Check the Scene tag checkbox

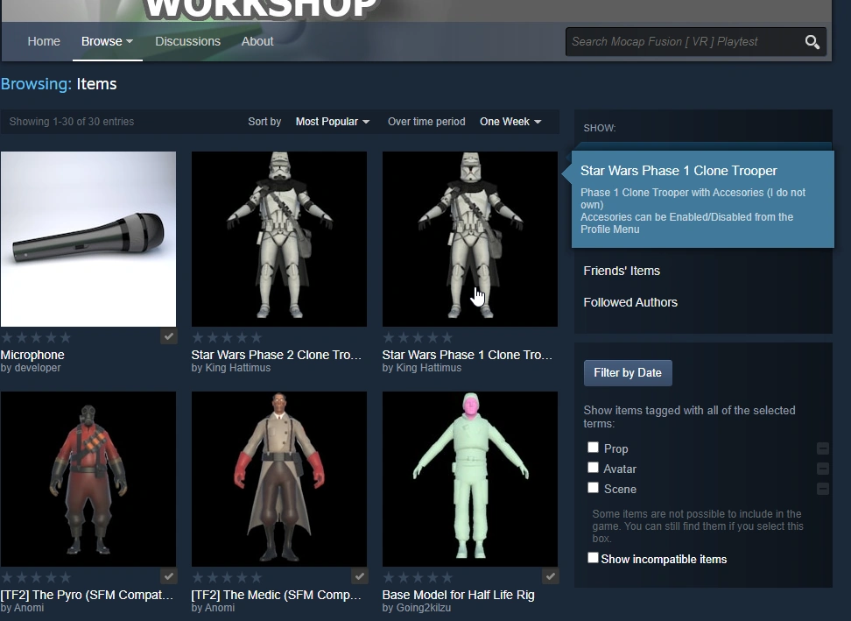point(593,488)
